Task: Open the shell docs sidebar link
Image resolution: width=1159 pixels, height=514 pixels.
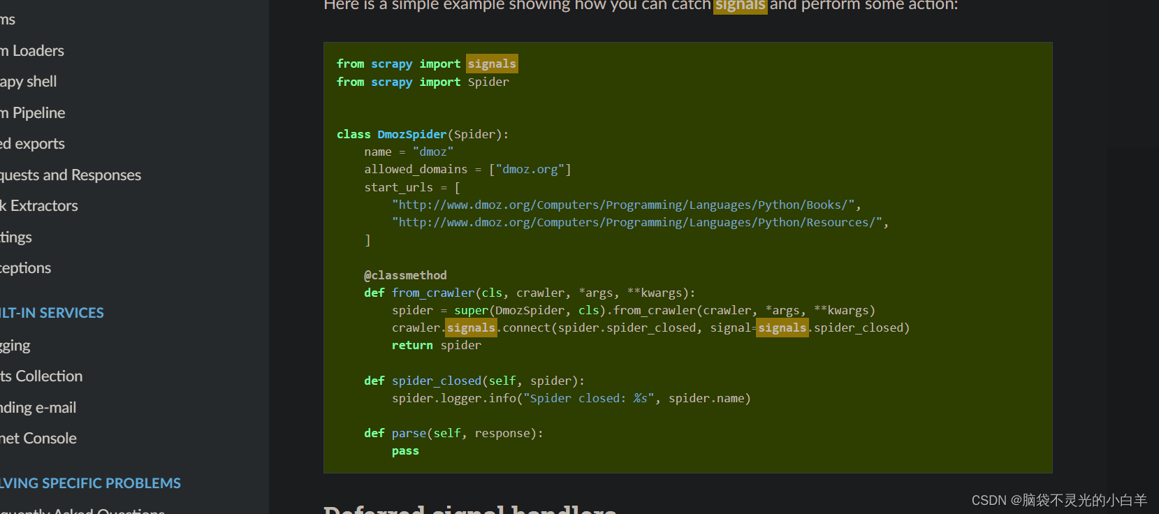Action: pyautogui.click(x=29, y=82)
